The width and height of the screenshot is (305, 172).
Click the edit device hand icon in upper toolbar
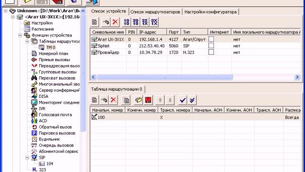[106, 22]
